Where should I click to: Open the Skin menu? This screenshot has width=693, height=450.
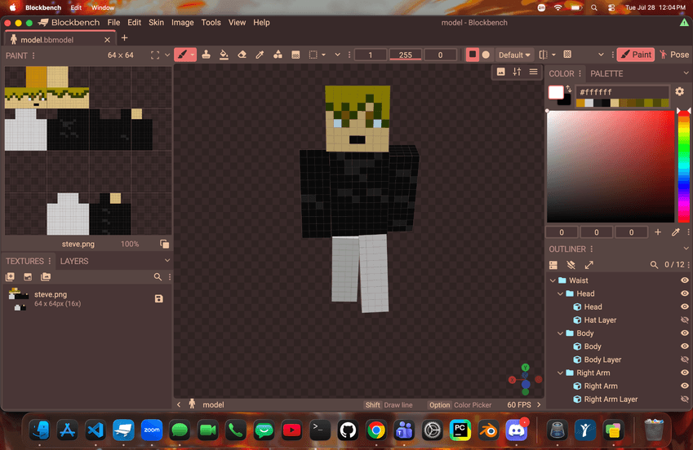[x=156, y=23]
